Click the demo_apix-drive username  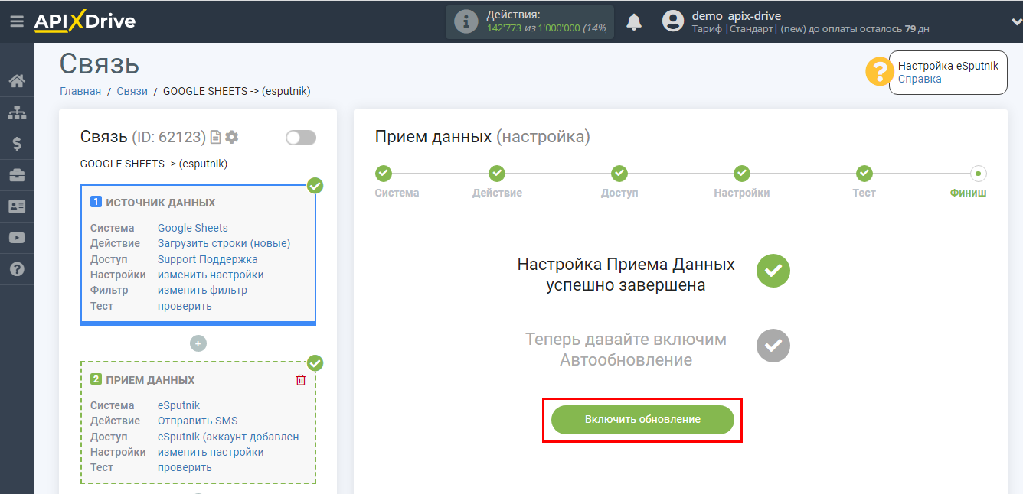(737, 15)
